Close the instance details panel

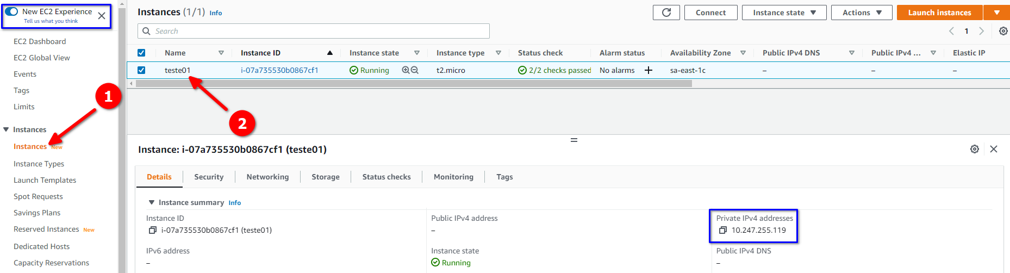click(994, 149)
